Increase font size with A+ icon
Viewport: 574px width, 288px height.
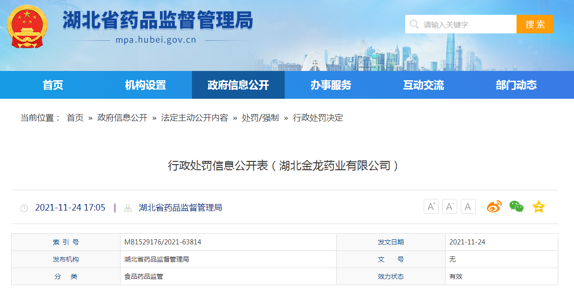tap(431, 206)
